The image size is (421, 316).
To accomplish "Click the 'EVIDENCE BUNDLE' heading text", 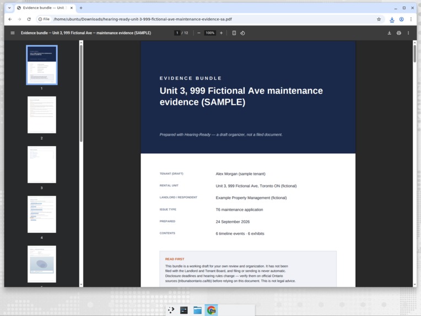I will click(191, 78).
